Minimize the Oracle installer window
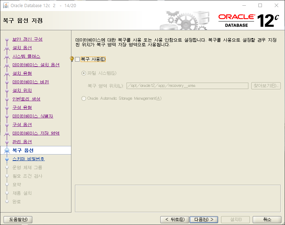The image size is (285, 225). (x=244, y=5)
